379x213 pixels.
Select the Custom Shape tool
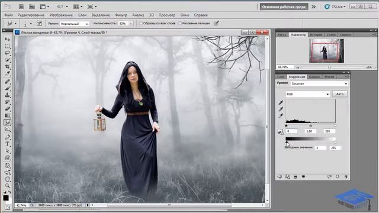click(x=8, y=158)
